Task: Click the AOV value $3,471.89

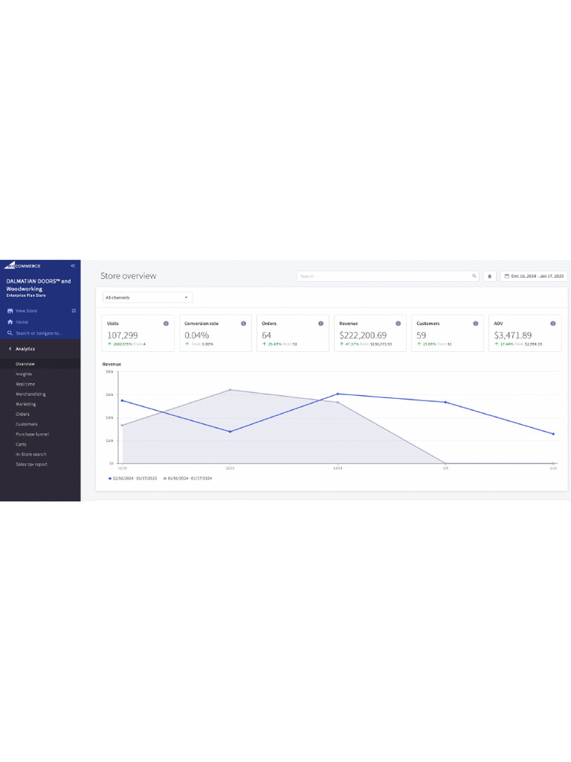Action: coord(513,336)
